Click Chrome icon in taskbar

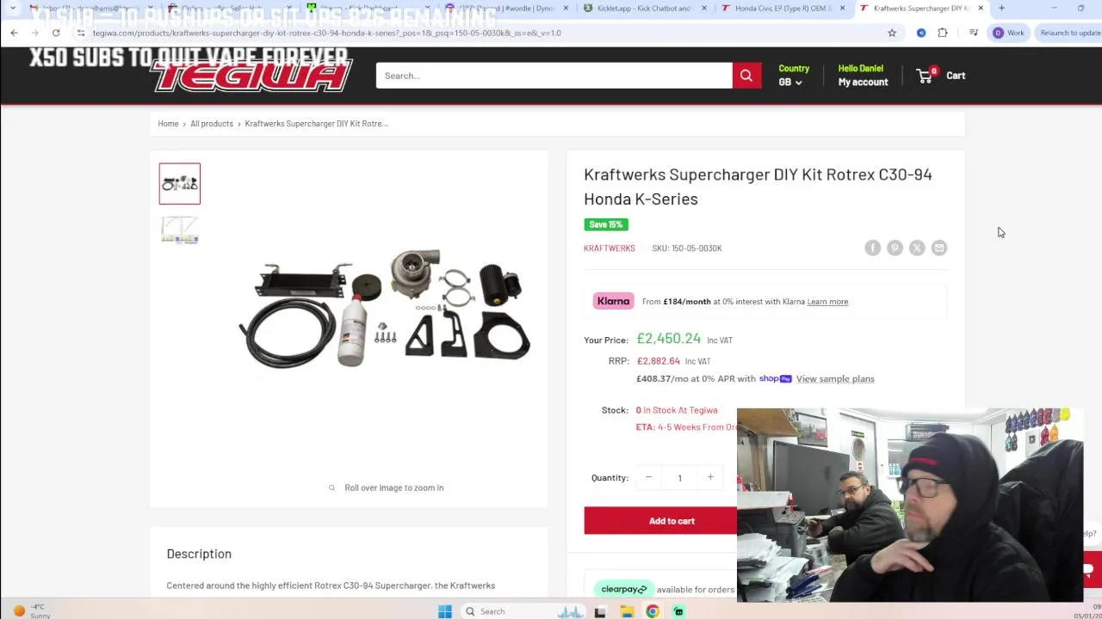point(653,611)
